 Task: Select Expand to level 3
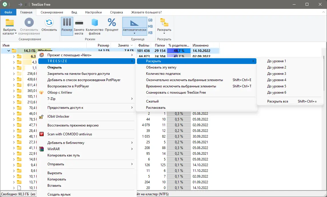[x=276, y=74]
